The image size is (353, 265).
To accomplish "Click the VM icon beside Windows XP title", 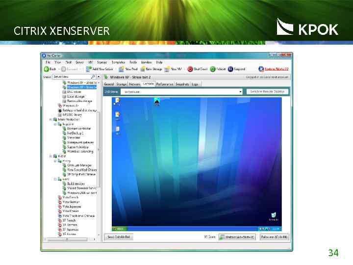I will (106, 77).
